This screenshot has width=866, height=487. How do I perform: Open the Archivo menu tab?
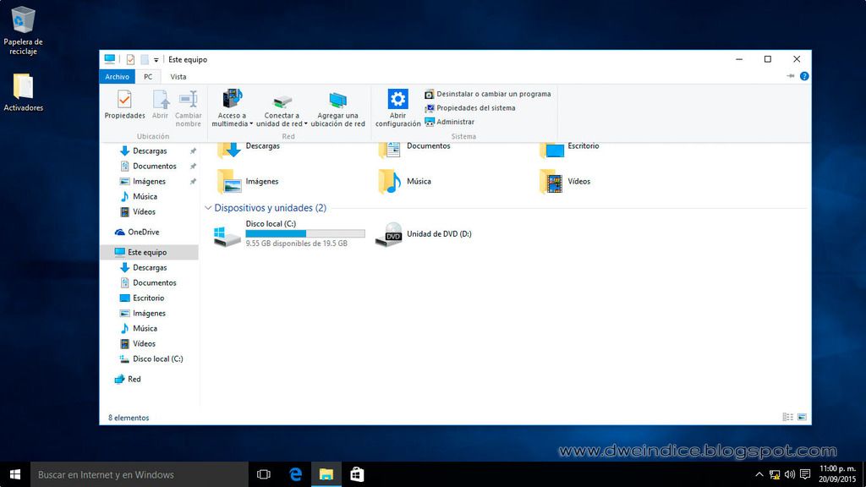pos(116,76)
